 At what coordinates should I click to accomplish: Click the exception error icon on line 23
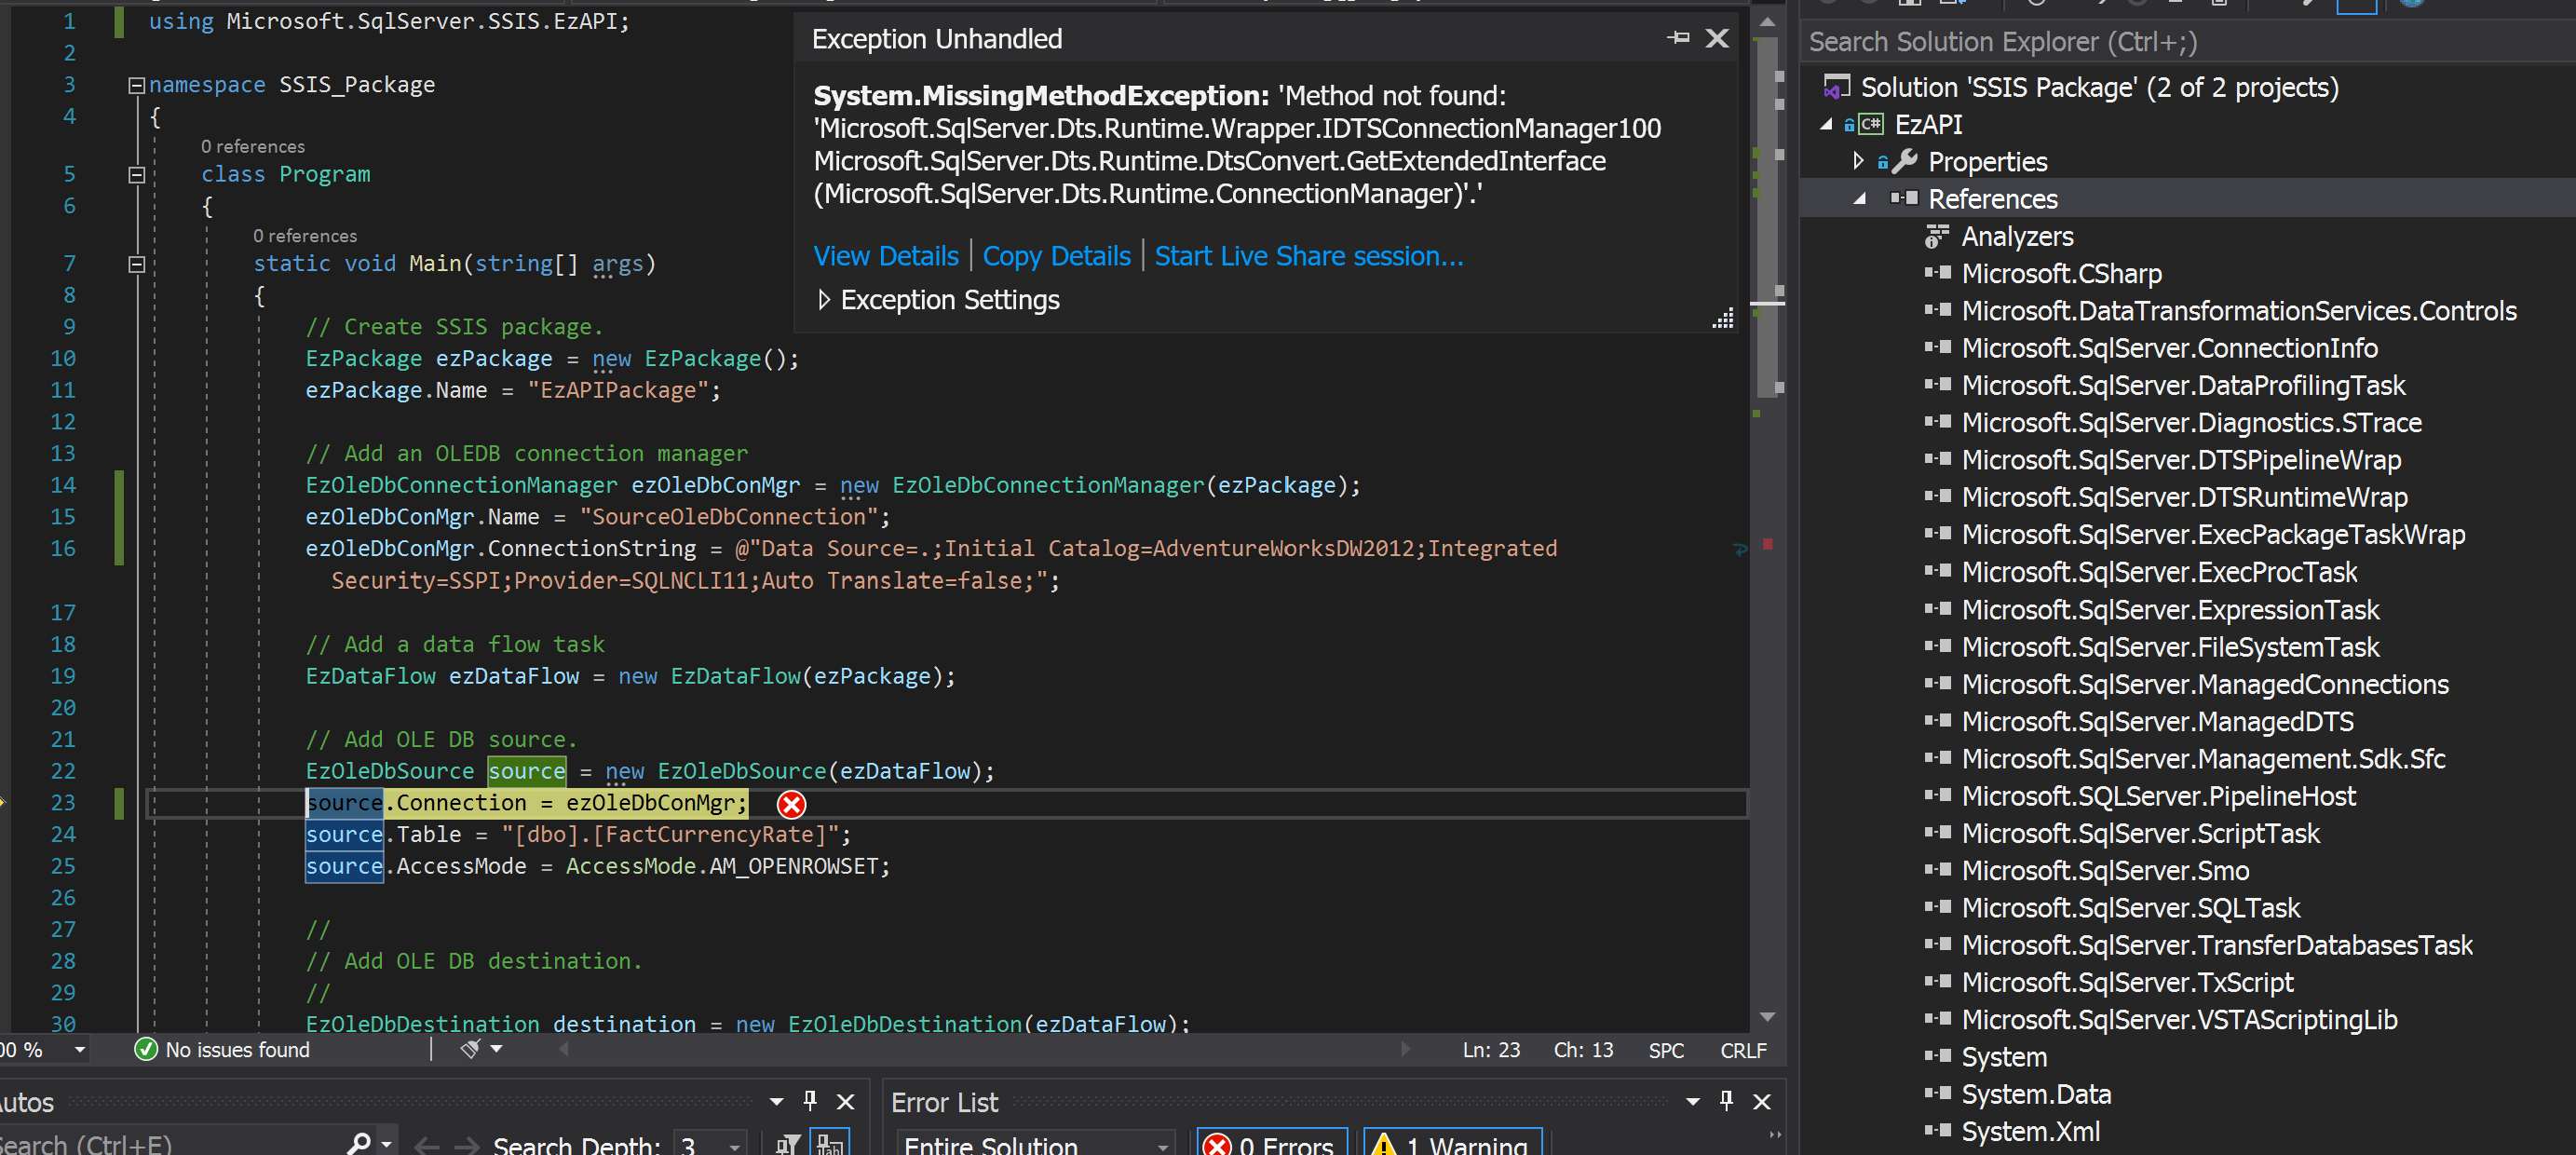point(791,804)
